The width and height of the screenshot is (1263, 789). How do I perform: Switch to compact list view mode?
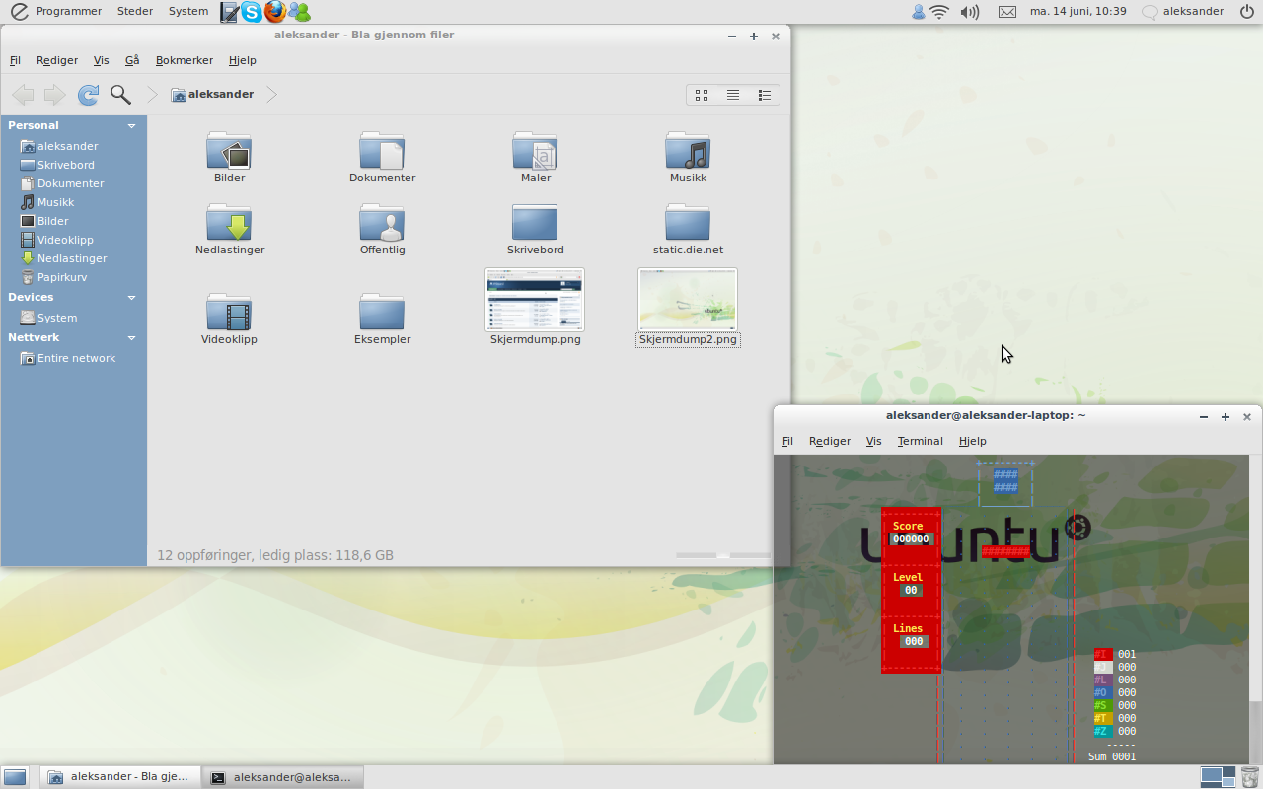[x=733, y=95]
